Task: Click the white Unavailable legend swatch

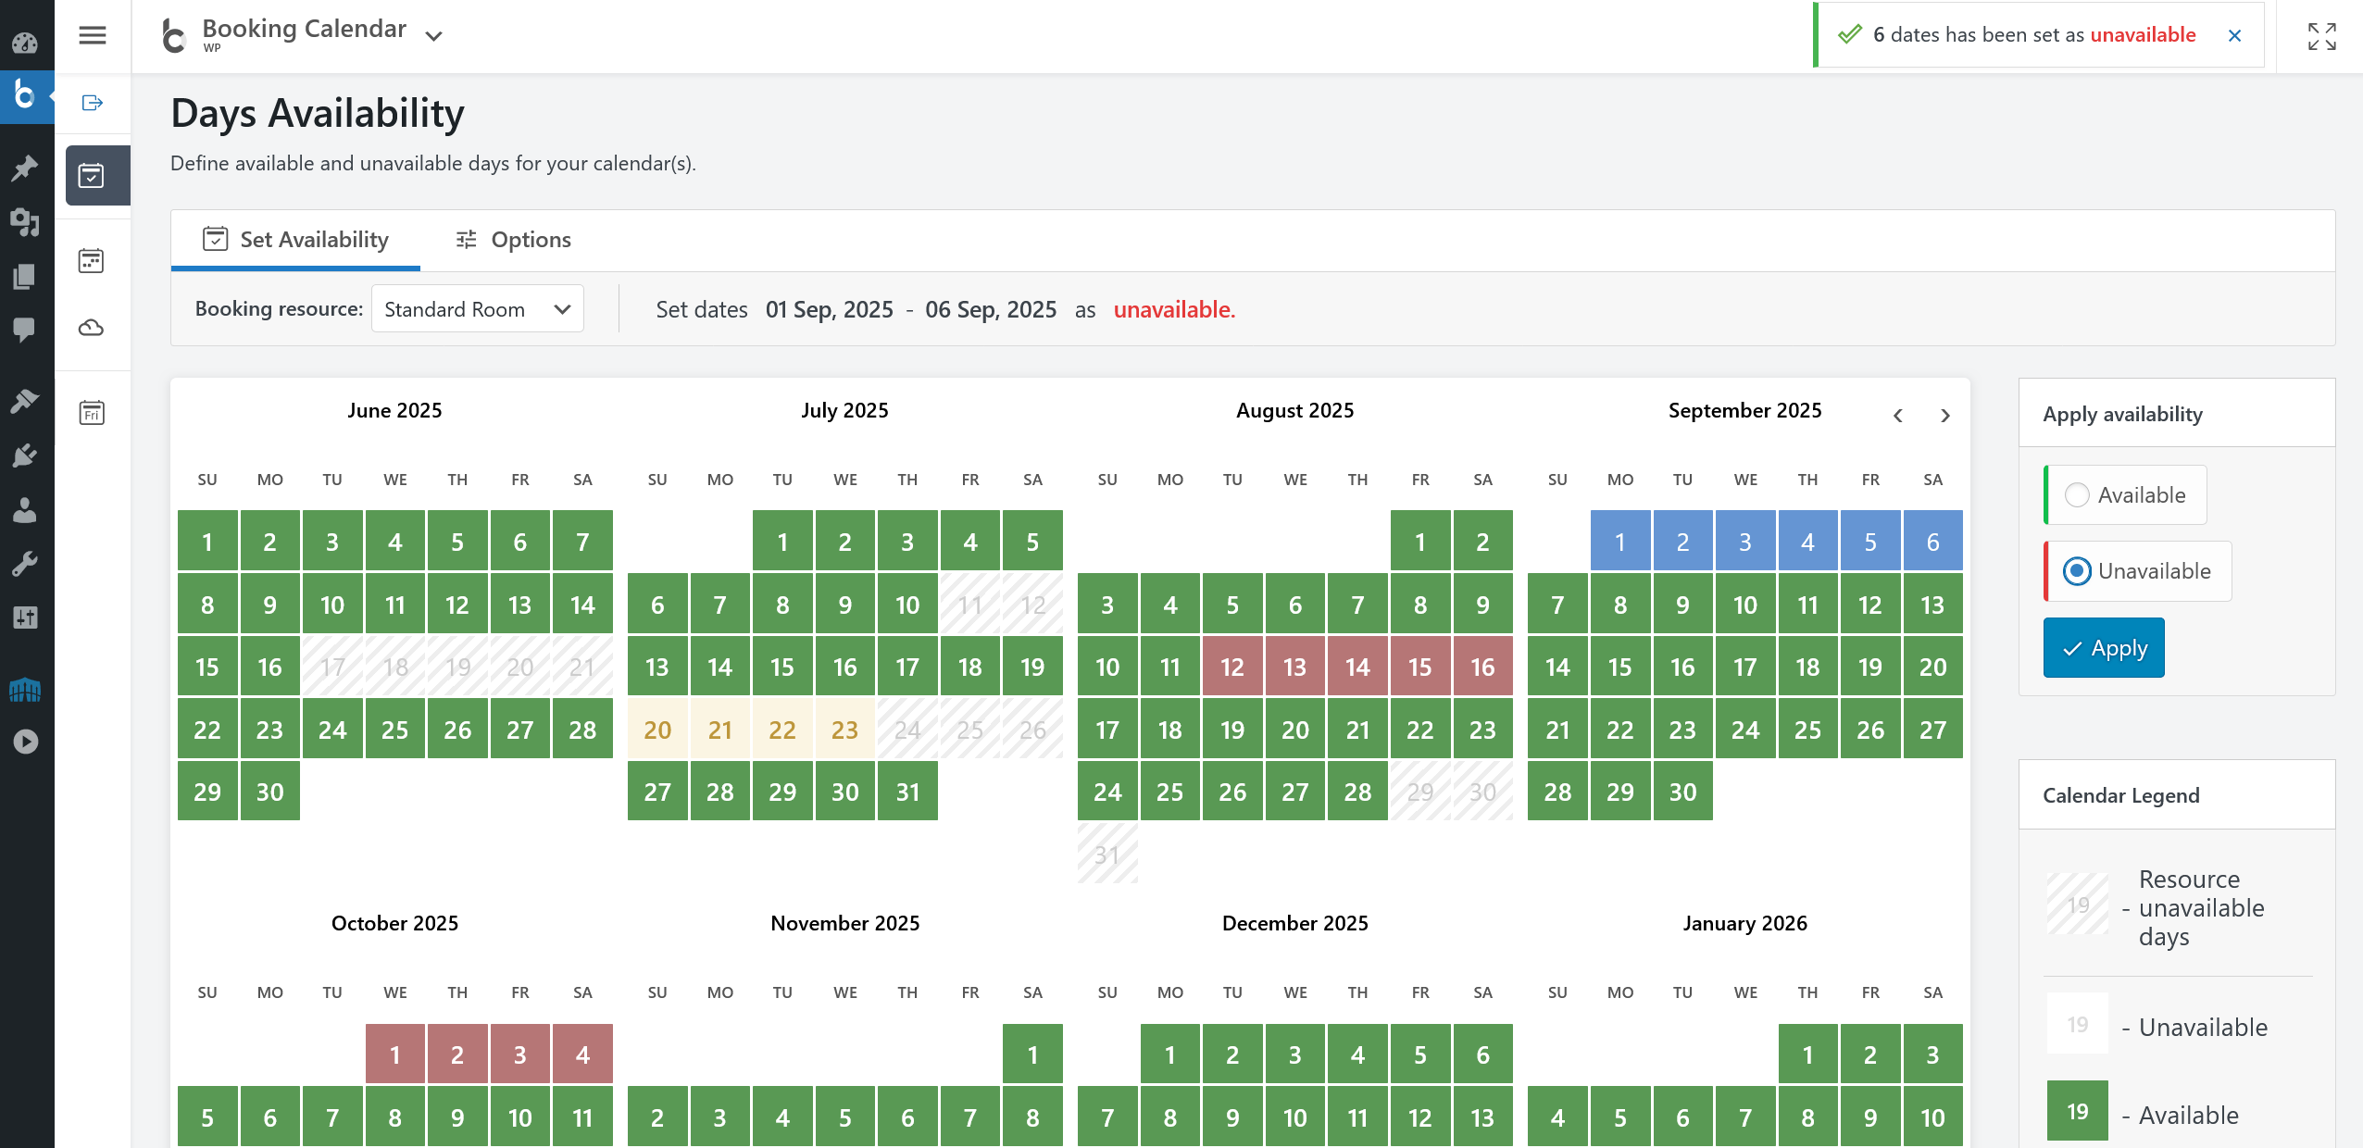Action: (2077, 1023)
